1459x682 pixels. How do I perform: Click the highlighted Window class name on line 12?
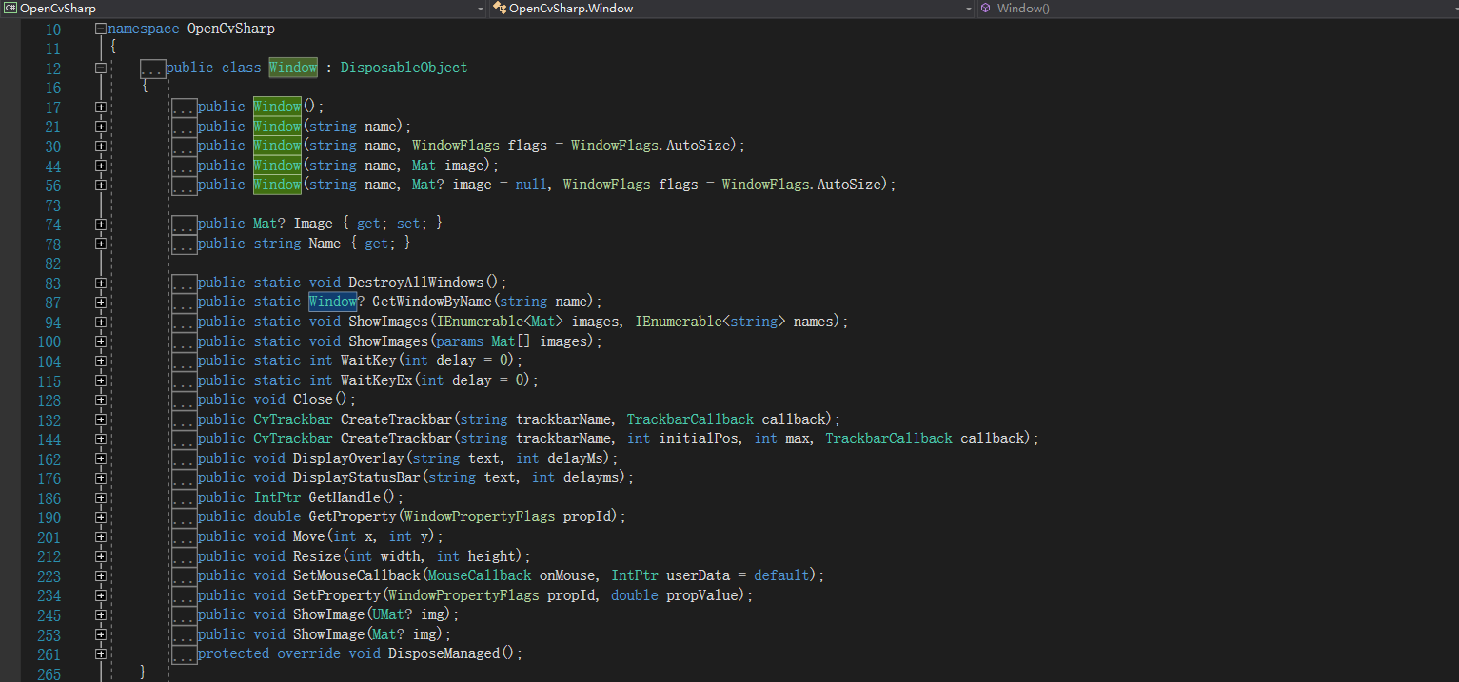coord(292,67)
